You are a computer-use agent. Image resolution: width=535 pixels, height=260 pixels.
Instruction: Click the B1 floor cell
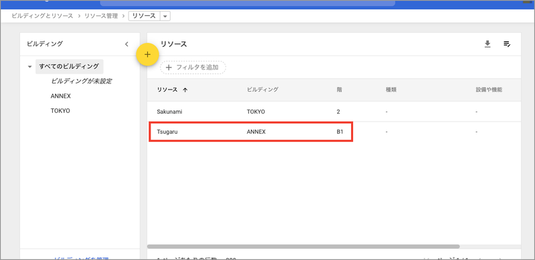point(340,132)
